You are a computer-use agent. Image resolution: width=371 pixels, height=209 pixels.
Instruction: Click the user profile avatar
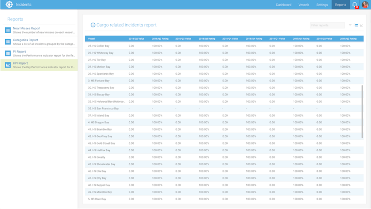coord(365,5)
